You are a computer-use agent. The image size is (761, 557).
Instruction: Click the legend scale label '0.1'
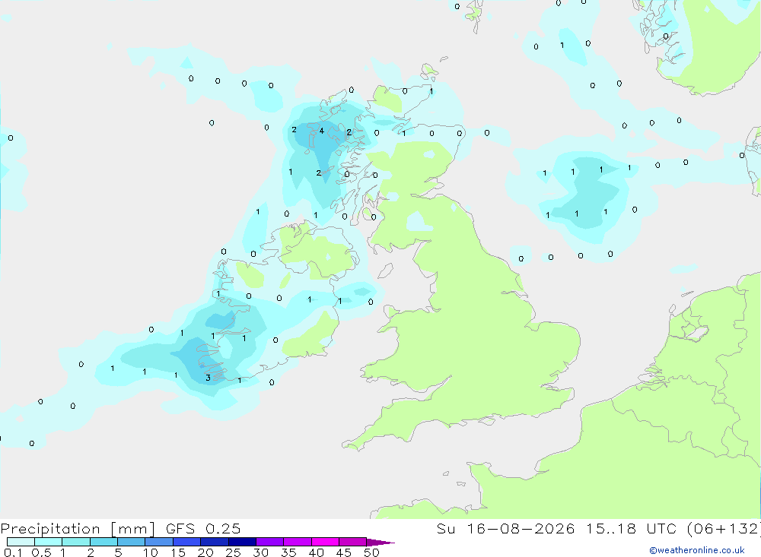[x=13, y=552]
